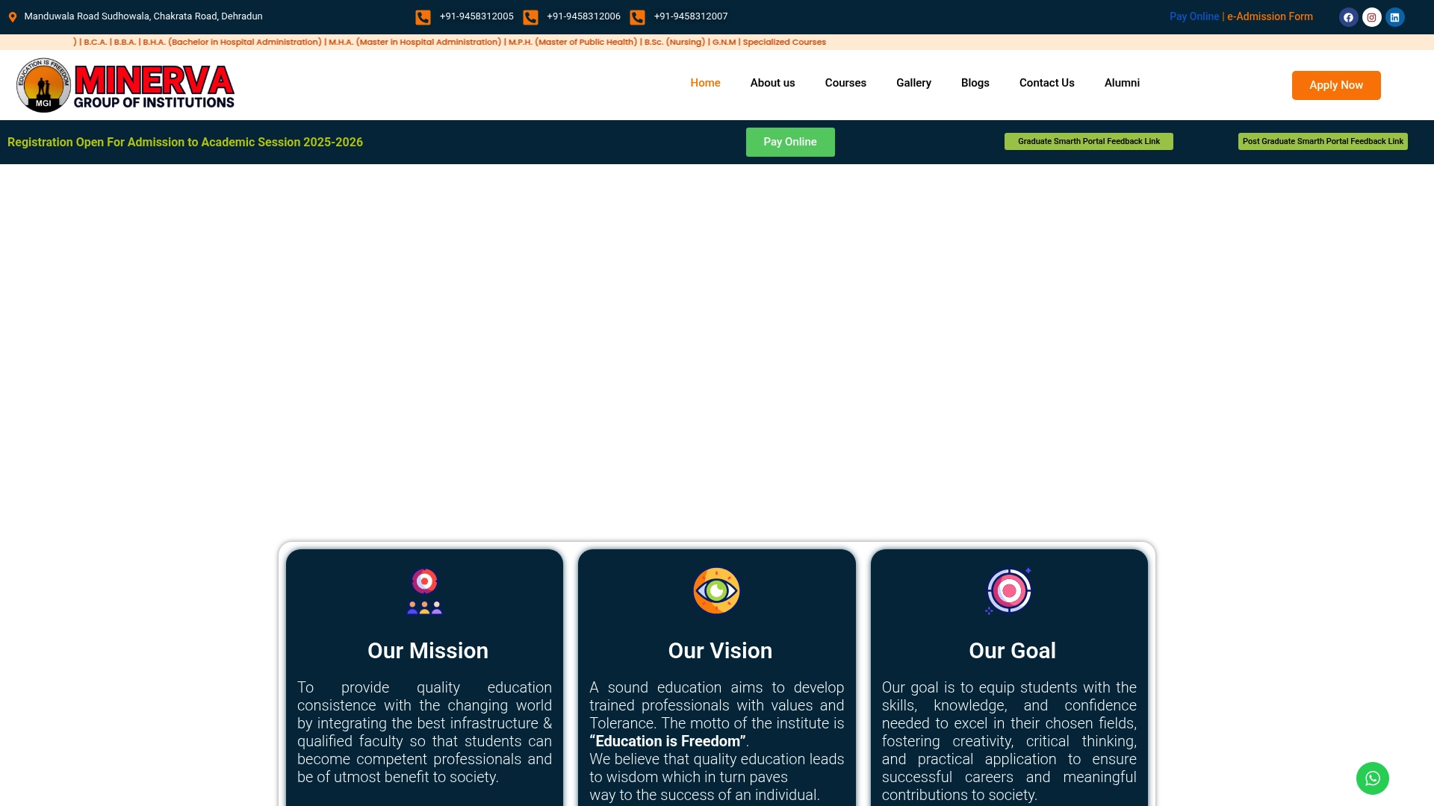Viewport: 1434px width, 806px height.
Task: Click the Our Vision eye icon
Action: point(716,590)
